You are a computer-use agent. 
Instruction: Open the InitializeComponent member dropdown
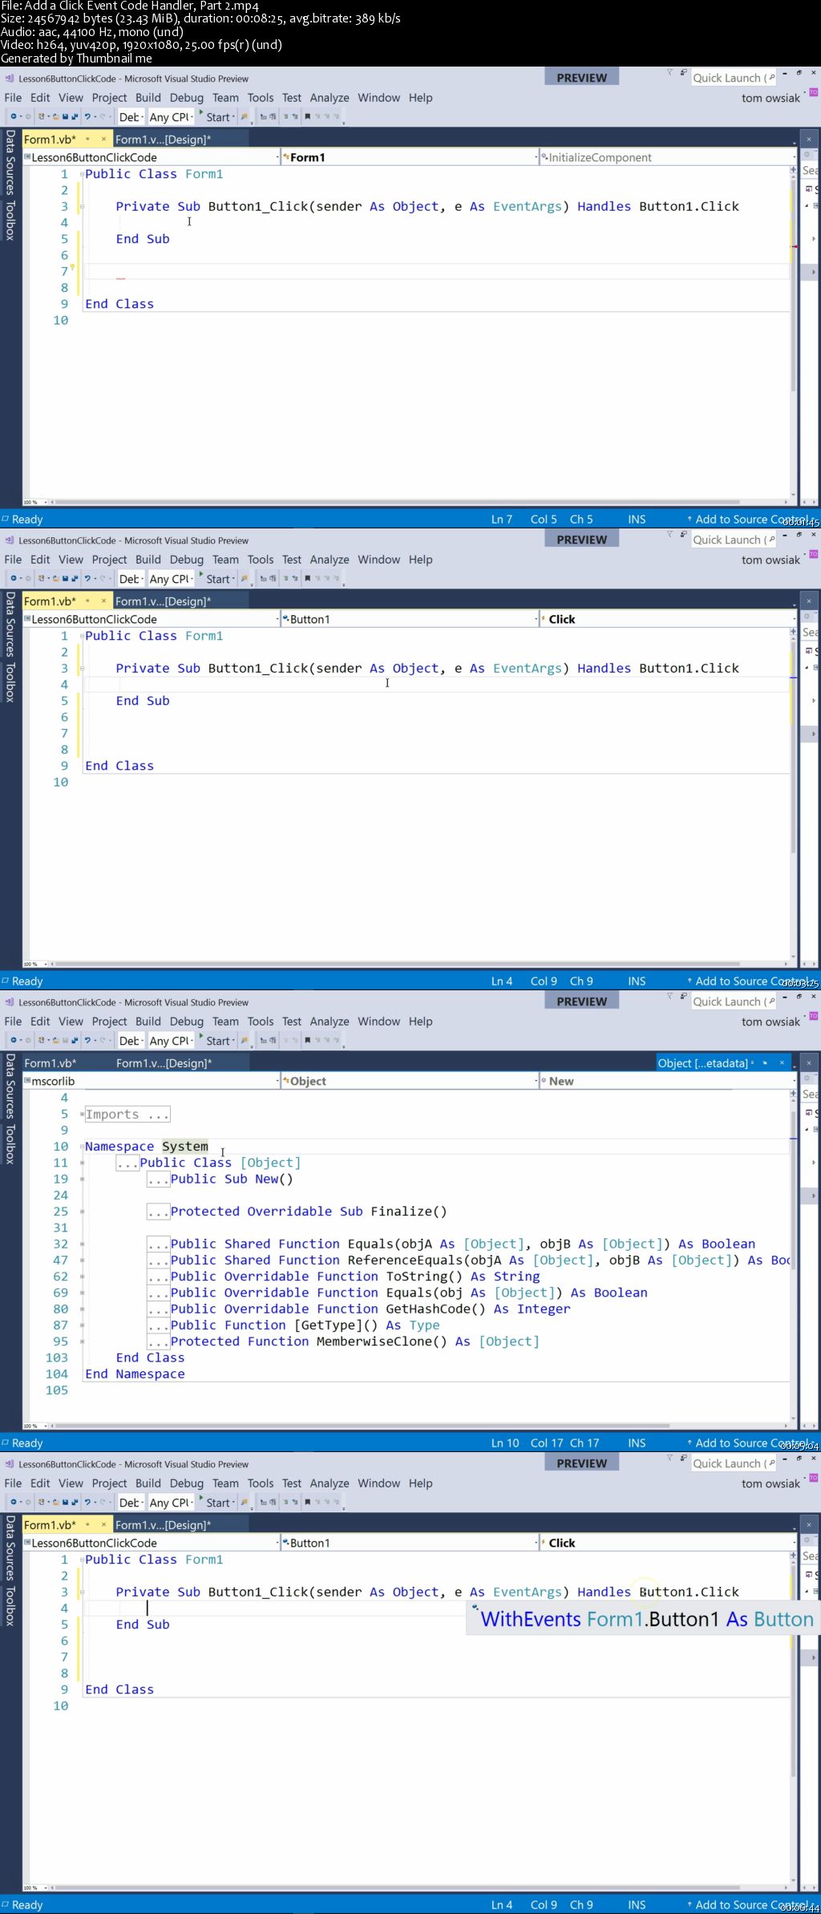[667, 157]
